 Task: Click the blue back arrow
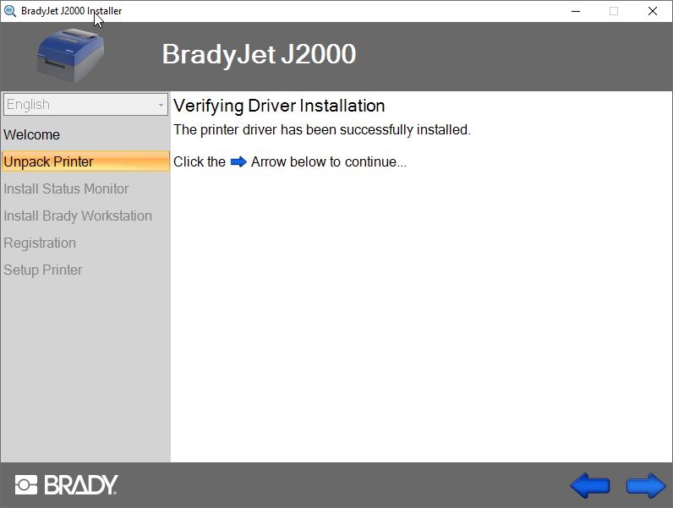[590, 486]
